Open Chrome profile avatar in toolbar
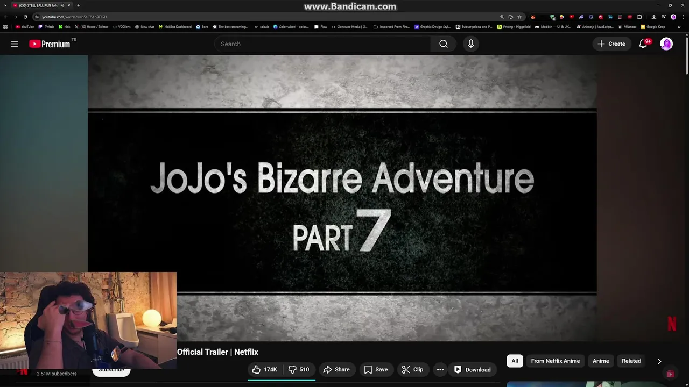 673,17
